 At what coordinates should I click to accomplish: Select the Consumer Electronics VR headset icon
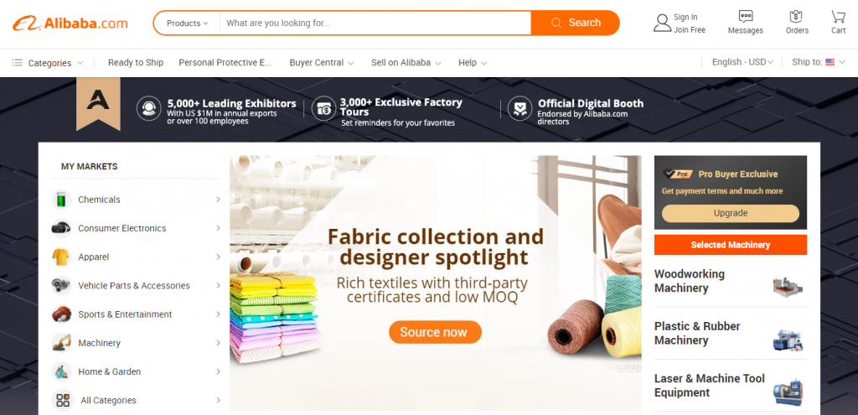[x=62, y=228]
